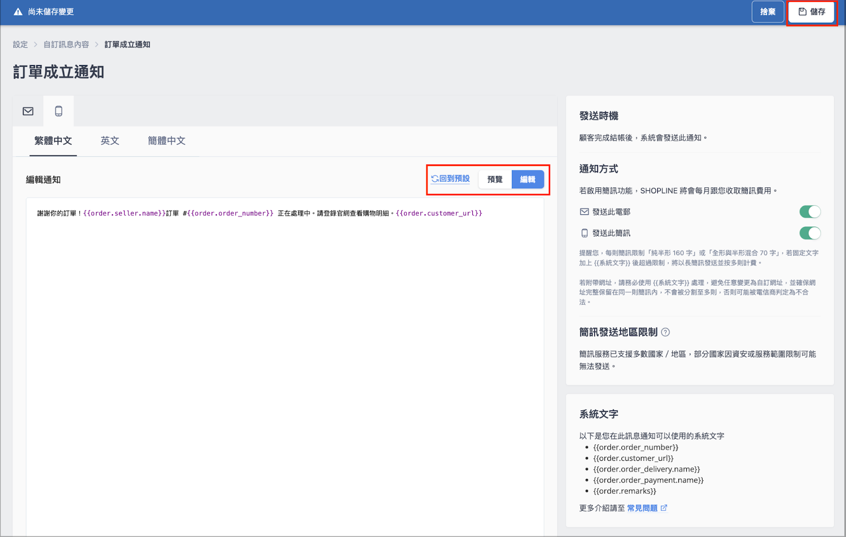This screenshot has width=846, height=537.
Task: Click the {{order.seller.name}} variable in editor
Action: click(x=124, y=213)
